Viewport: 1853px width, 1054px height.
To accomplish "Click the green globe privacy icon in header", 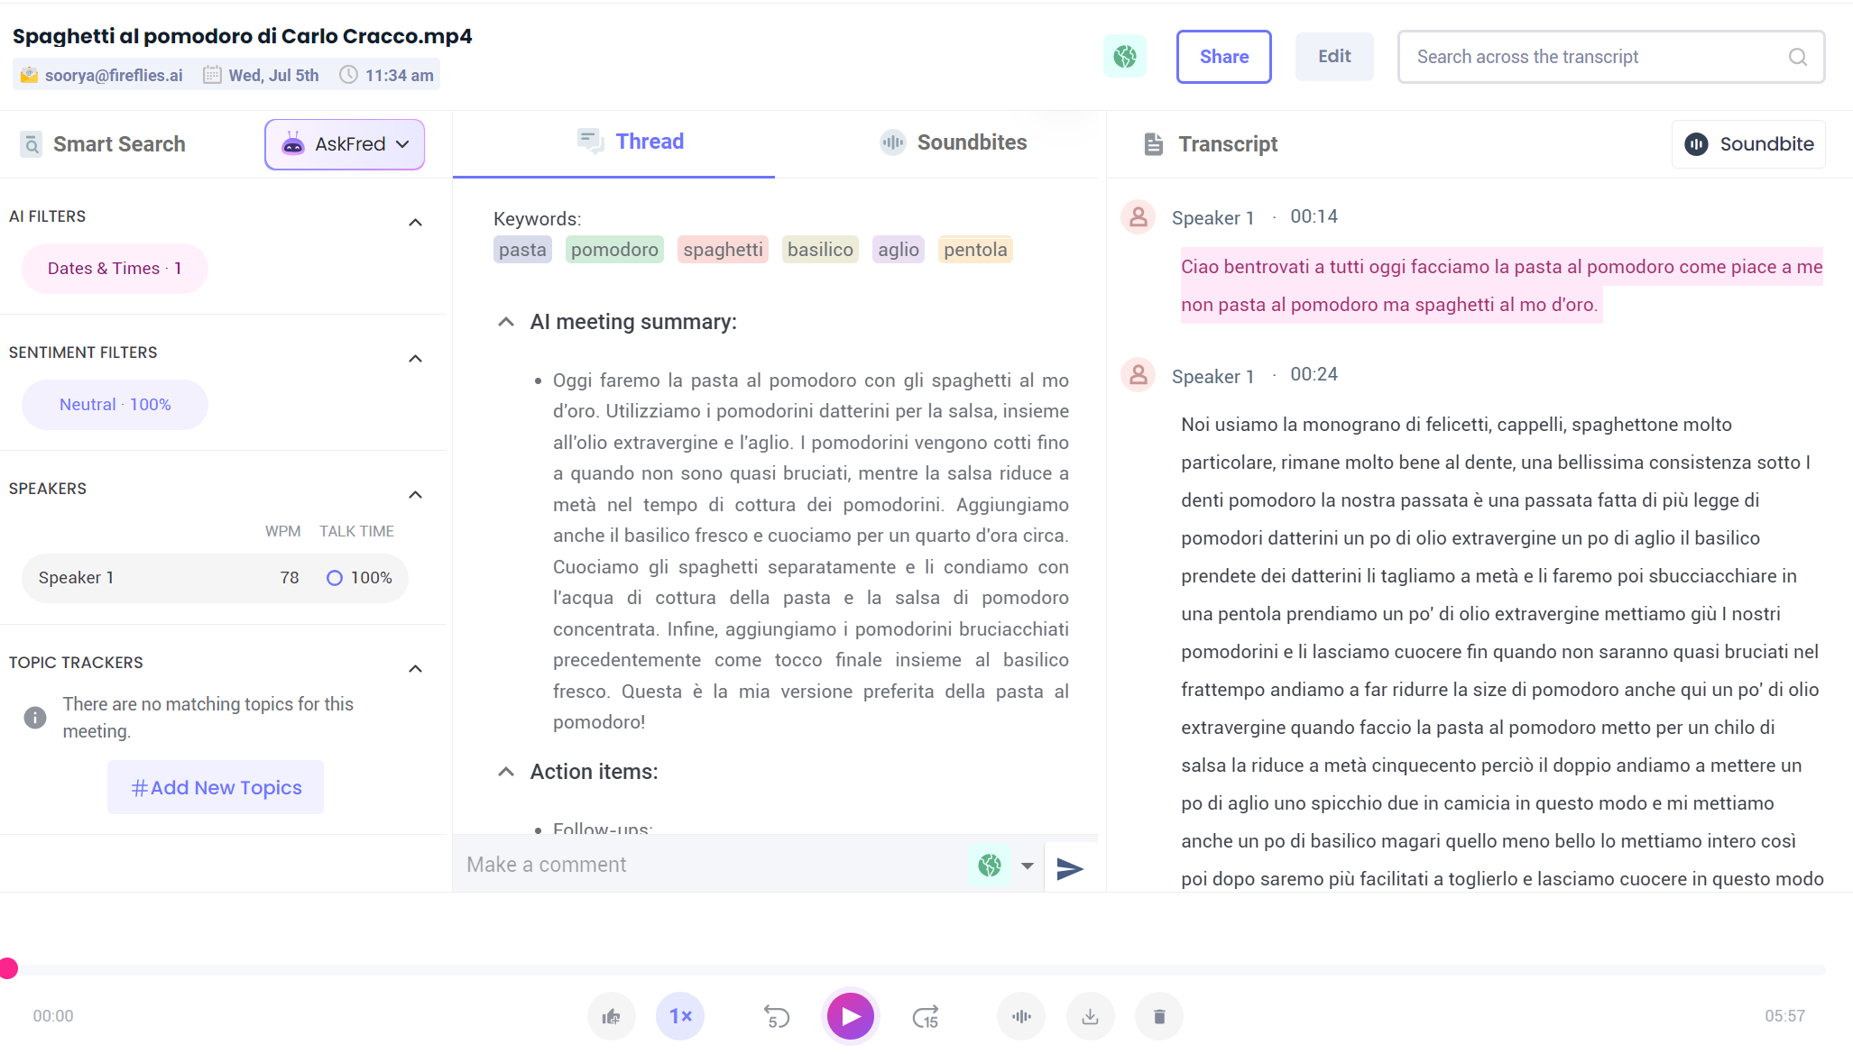I will tap(1125, 57).
